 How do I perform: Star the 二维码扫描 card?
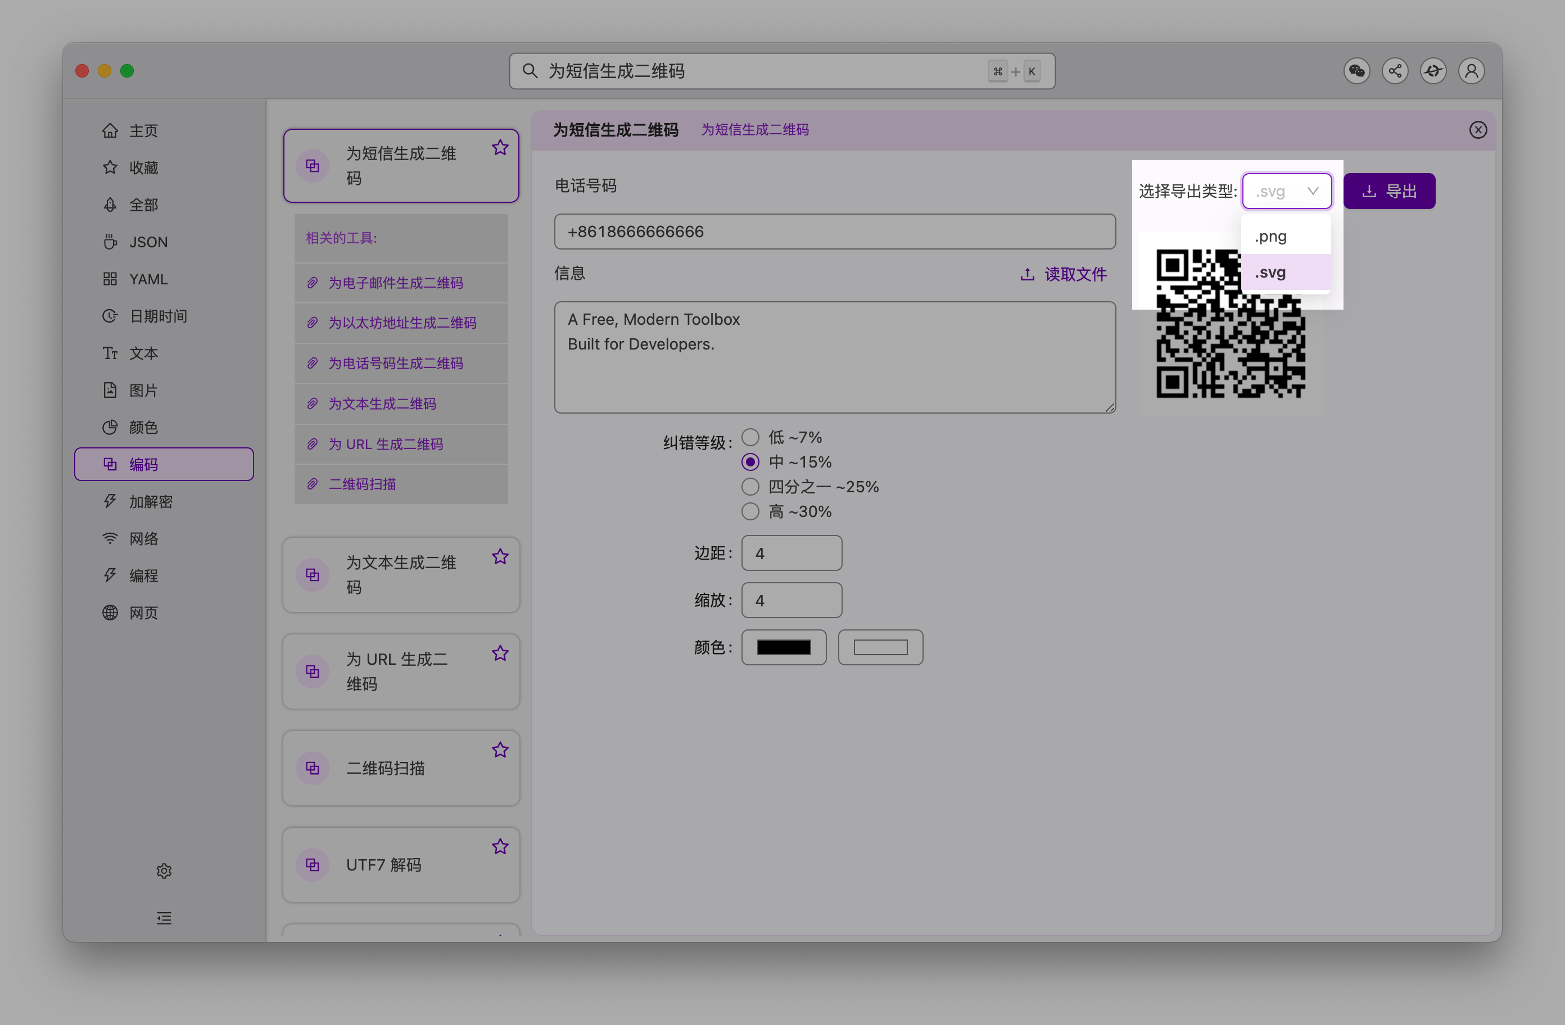click(x=500, y=750)
